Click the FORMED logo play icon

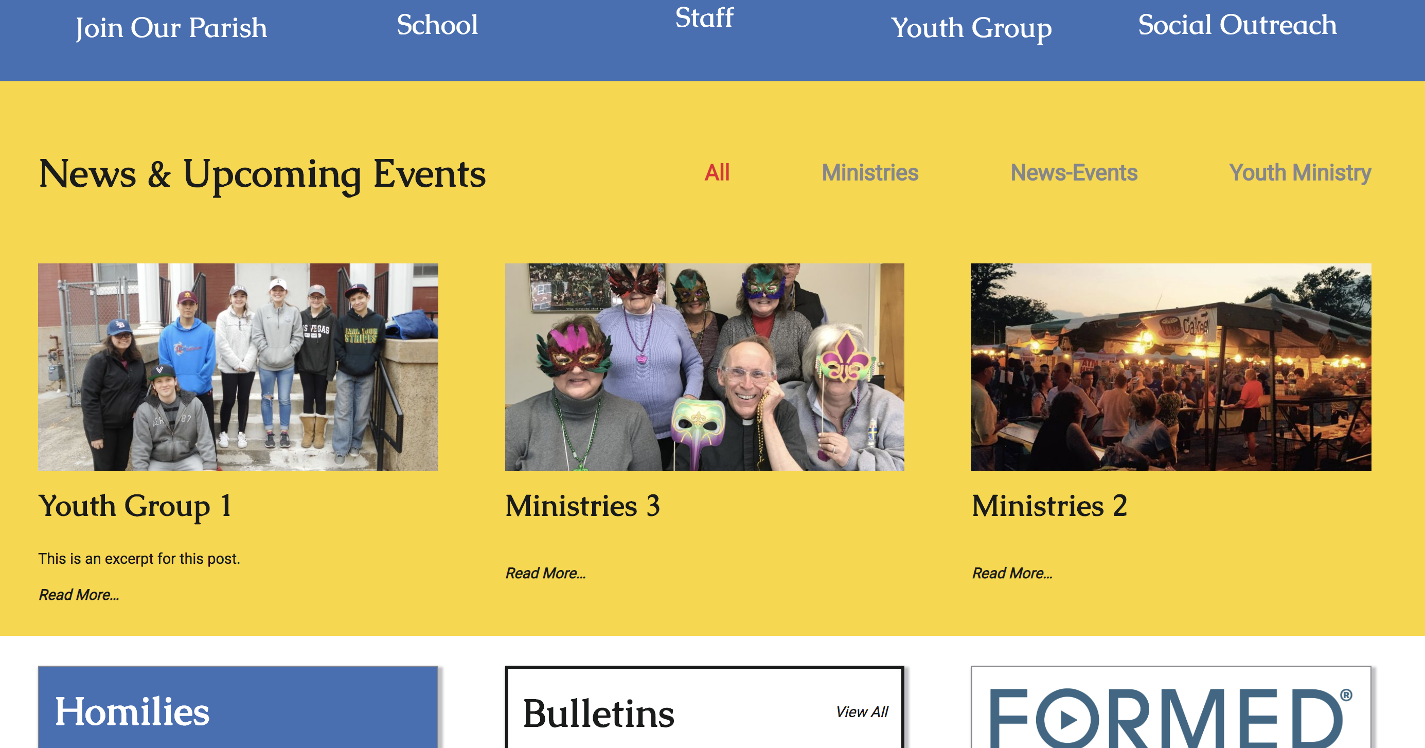1067,720
